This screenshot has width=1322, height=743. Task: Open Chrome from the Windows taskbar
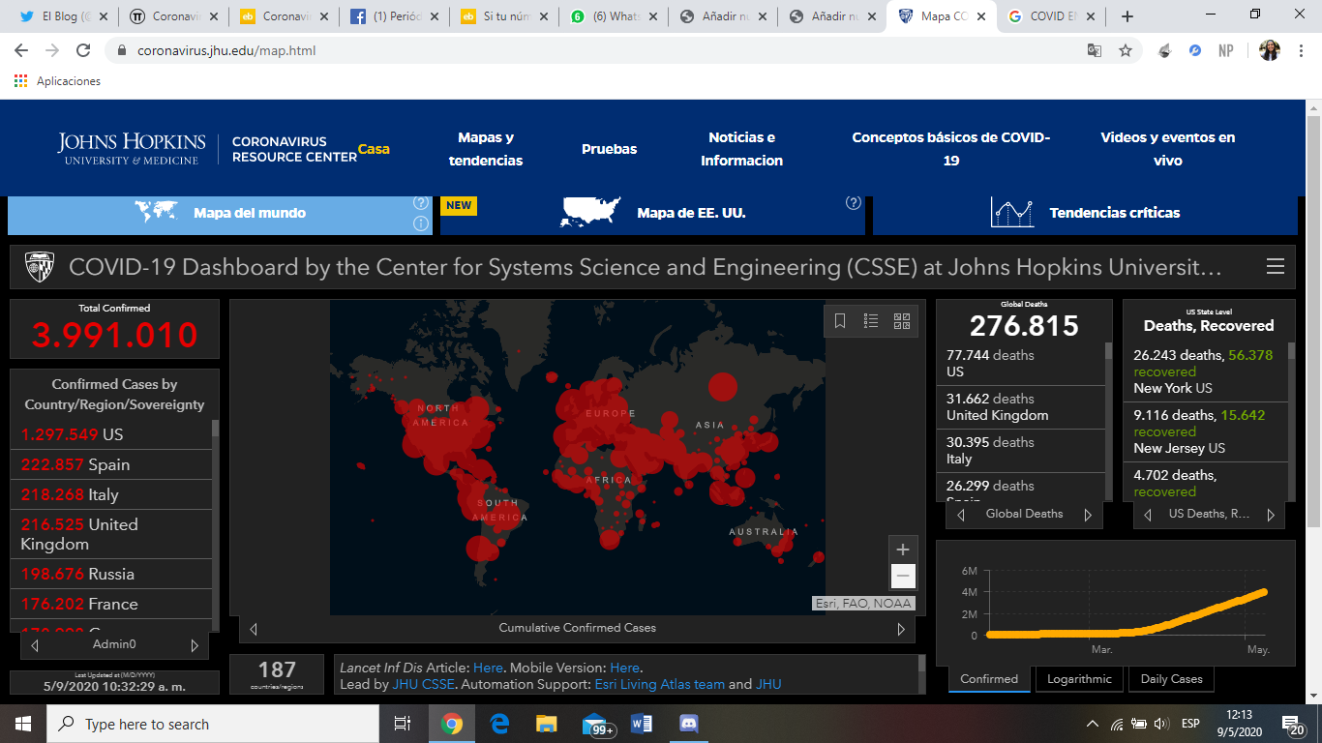pyautogui.click(x=451, y=724)
